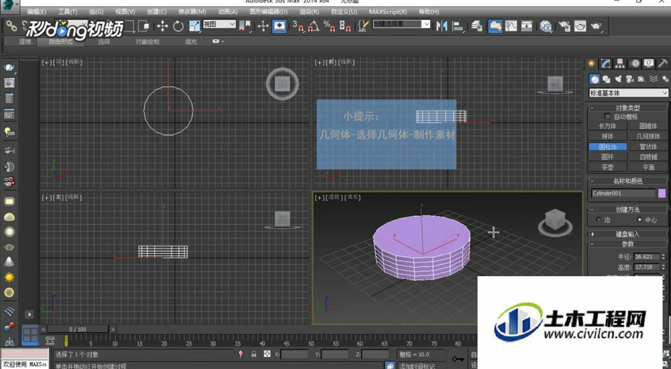Viewport: 671px width, 369px height.
Task: Open the Utilities hammer tab
Action: click(x=663, y=63)
